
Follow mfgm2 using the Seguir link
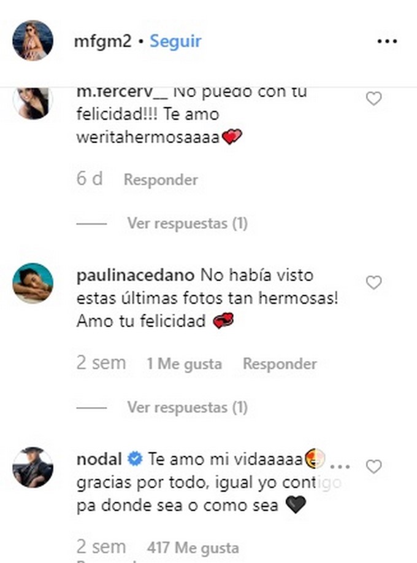point(175,41)
